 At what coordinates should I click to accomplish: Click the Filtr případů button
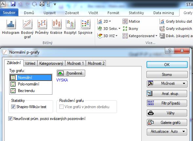pos(167,103)
